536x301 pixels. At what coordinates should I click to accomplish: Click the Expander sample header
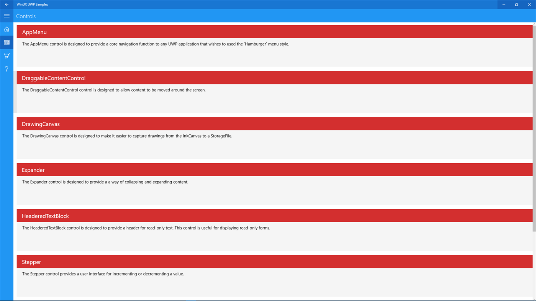(274, 169)
